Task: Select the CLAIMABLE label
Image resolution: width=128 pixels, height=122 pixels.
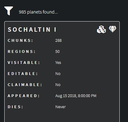Action: (25, 85)
